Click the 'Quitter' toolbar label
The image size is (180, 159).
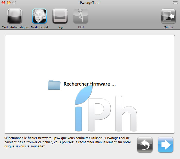point(168,27)
